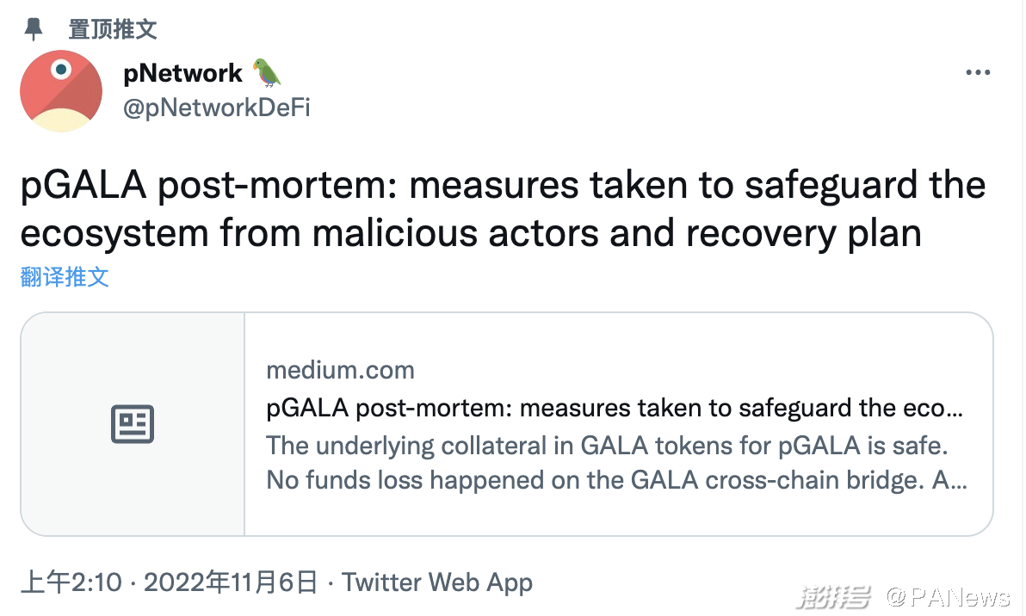Click the article placeholder icon in link card
This screenshot has height=616, width=1026.
pyautogui.click(x=133, y=424)
